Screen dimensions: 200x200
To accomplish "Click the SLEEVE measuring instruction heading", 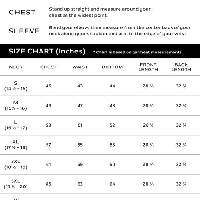I will 24,31.
